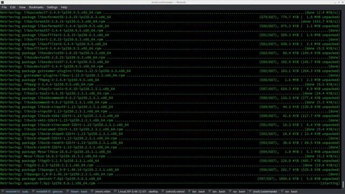345x194 pixels.
Task: Open the Help menu
Action: pos(64,7)
